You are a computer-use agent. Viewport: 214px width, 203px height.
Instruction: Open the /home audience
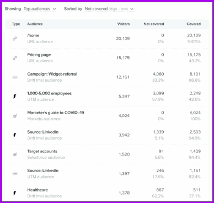(33, 35)
